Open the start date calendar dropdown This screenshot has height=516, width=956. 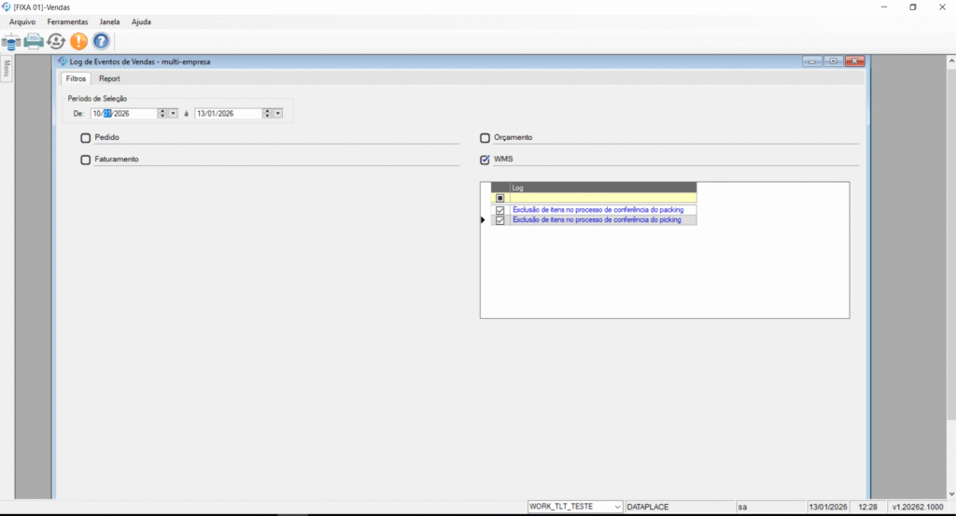point(174,113)
